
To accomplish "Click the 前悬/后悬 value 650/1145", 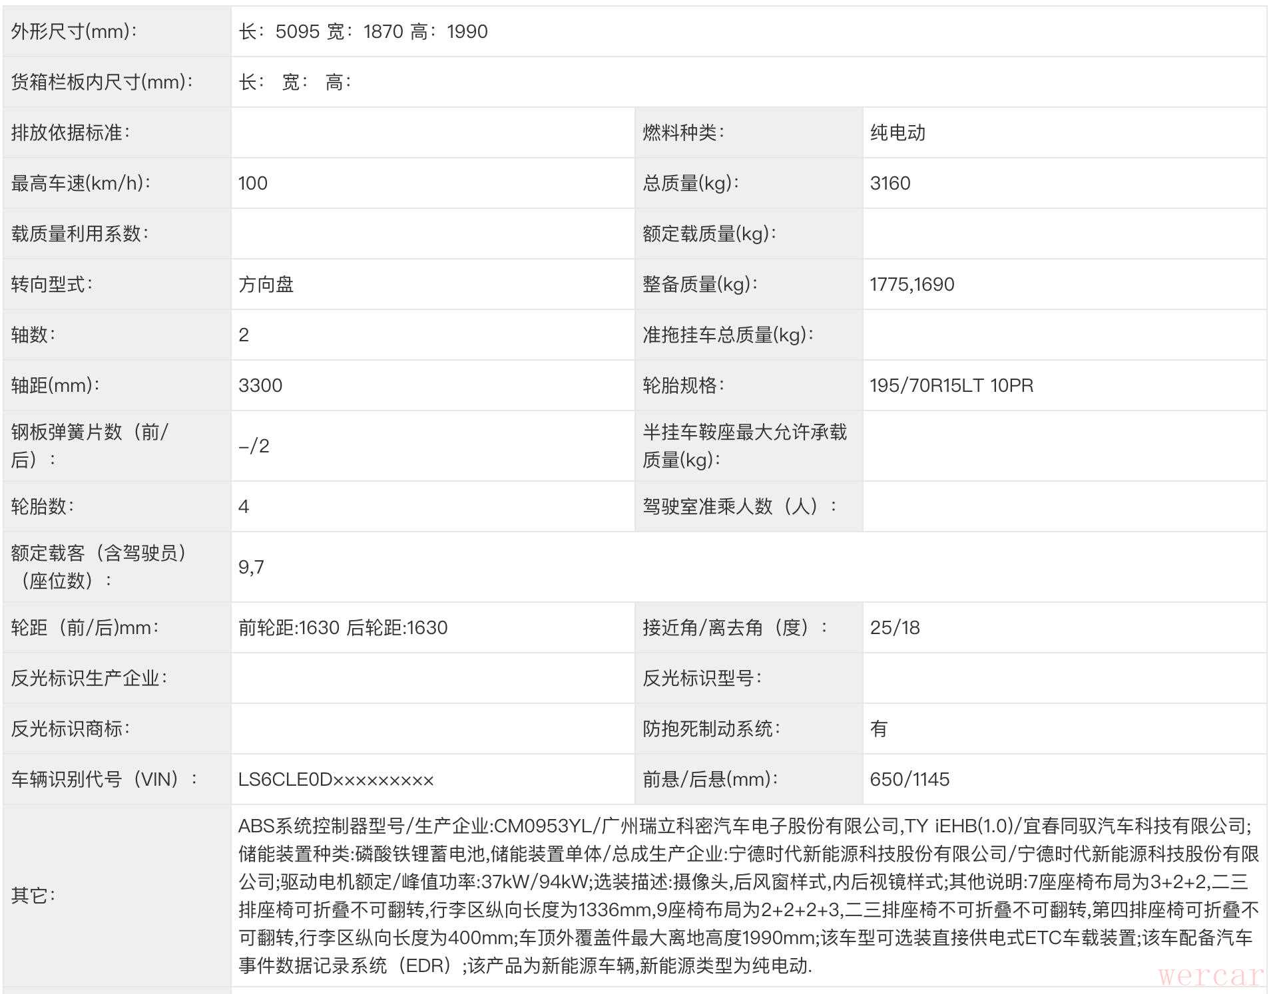I will (x=909, y=780).
